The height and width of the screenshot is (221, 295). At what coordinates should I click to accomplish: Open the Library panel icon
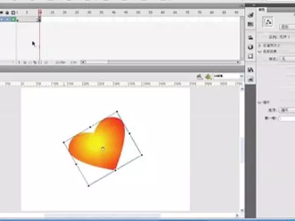tap(251, 70)
